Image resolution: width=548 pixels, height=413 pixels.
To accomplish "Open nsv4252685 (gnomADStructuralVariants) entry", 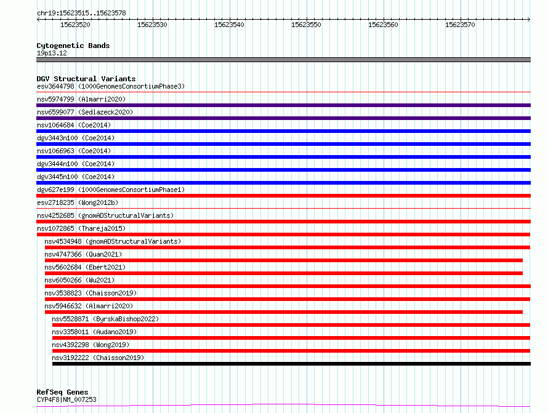I will pyautogui.click(x=105, y=215).
